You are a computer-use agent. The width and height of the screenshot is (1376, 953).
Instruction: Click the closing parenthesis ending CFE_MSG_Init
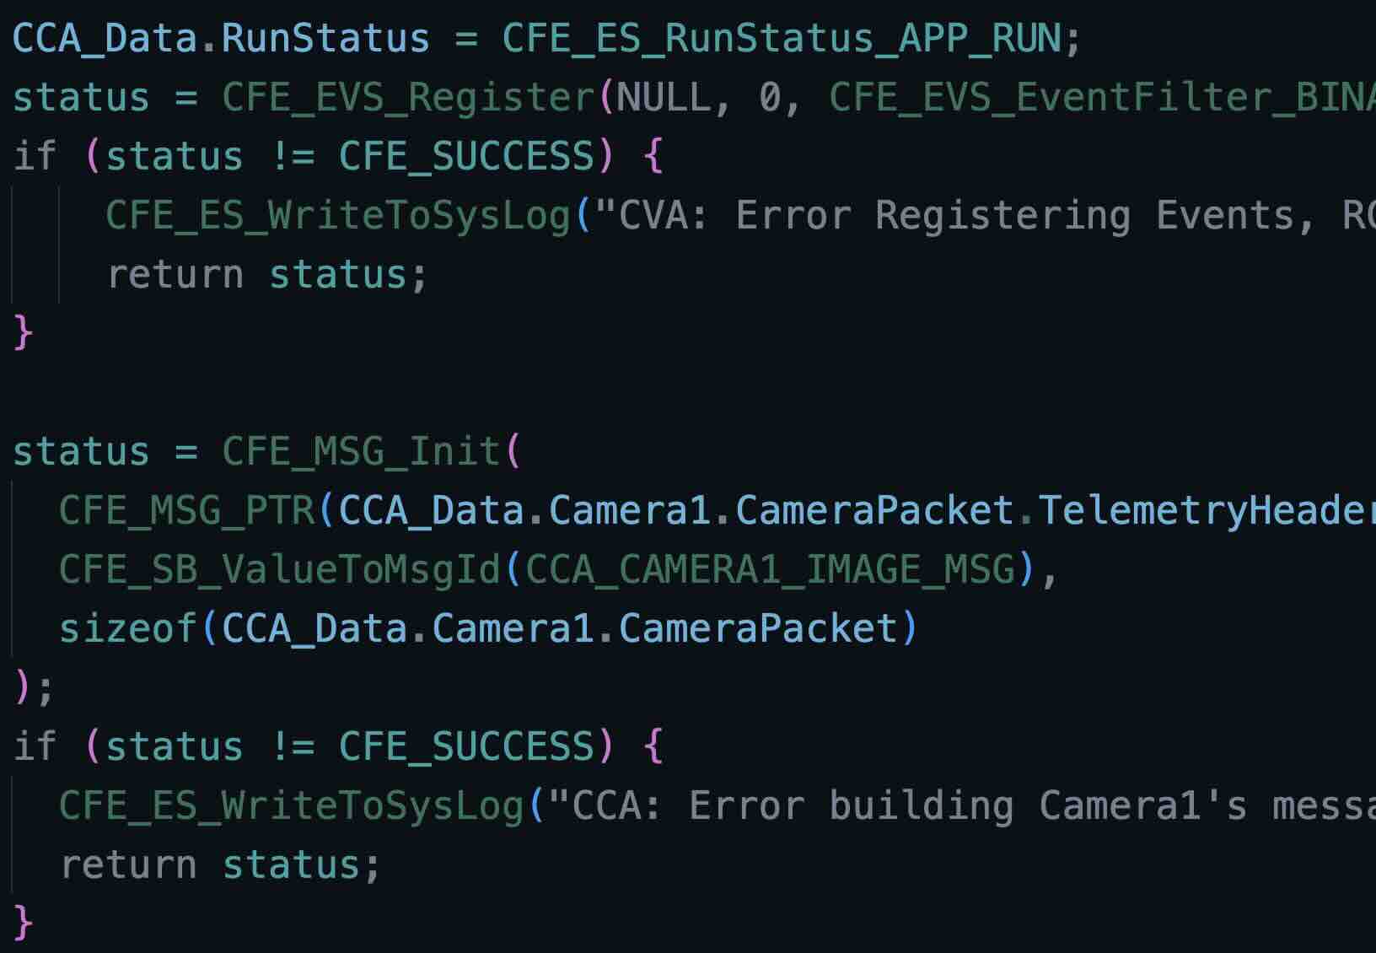23,687
